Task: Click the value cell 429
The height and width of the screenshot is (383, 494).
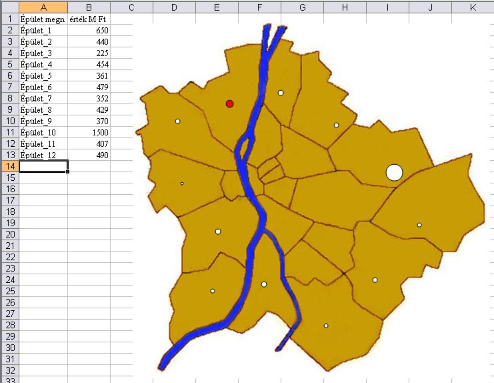Action: (x=89, y=109)
